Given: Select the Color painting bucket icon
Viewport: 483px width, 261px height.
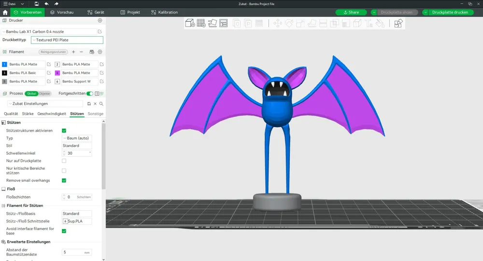Looking at the screenshot, I should [x=380, y=23].
